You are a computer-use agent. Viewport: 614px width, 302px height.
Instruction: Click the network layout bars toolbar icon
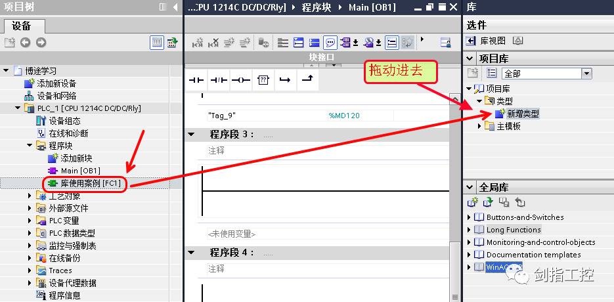283,42
